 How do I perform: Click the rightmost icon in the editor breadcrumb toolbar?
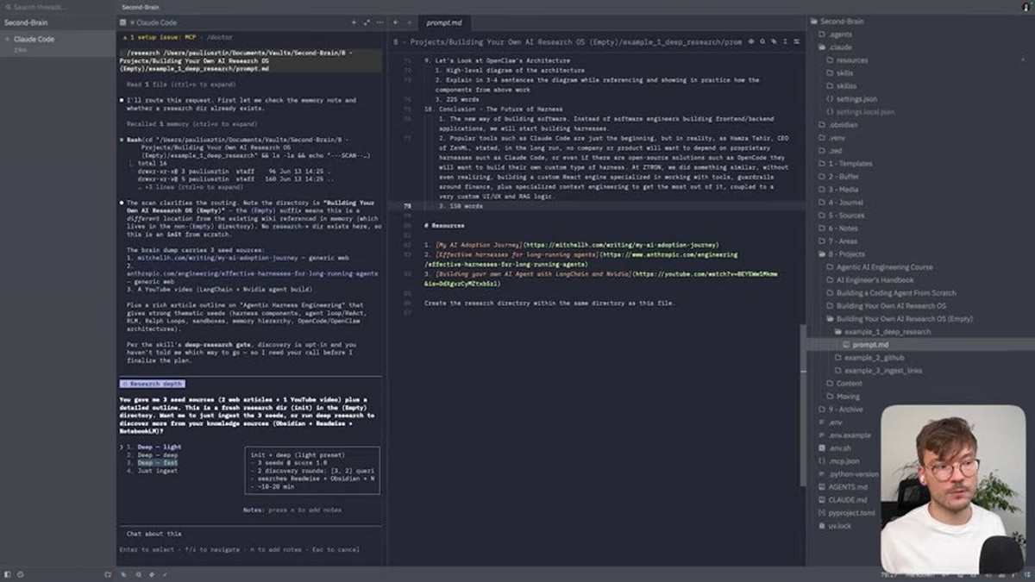pyautogui.click(x=796, y=41)
